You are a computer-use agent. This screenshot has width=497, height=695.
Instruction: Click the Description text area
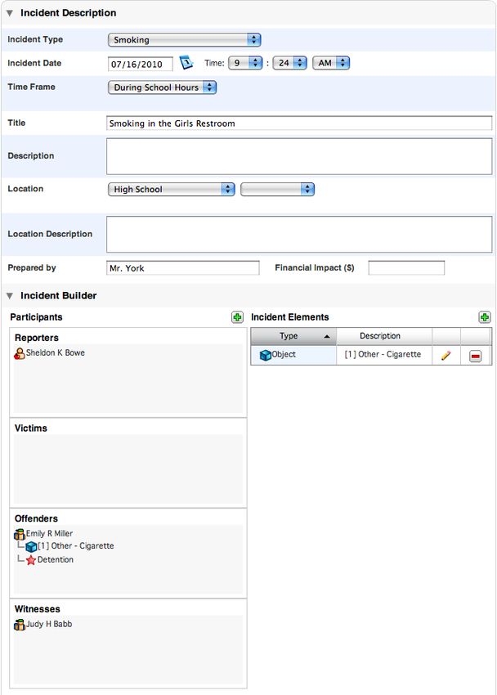tap(299, 156)
